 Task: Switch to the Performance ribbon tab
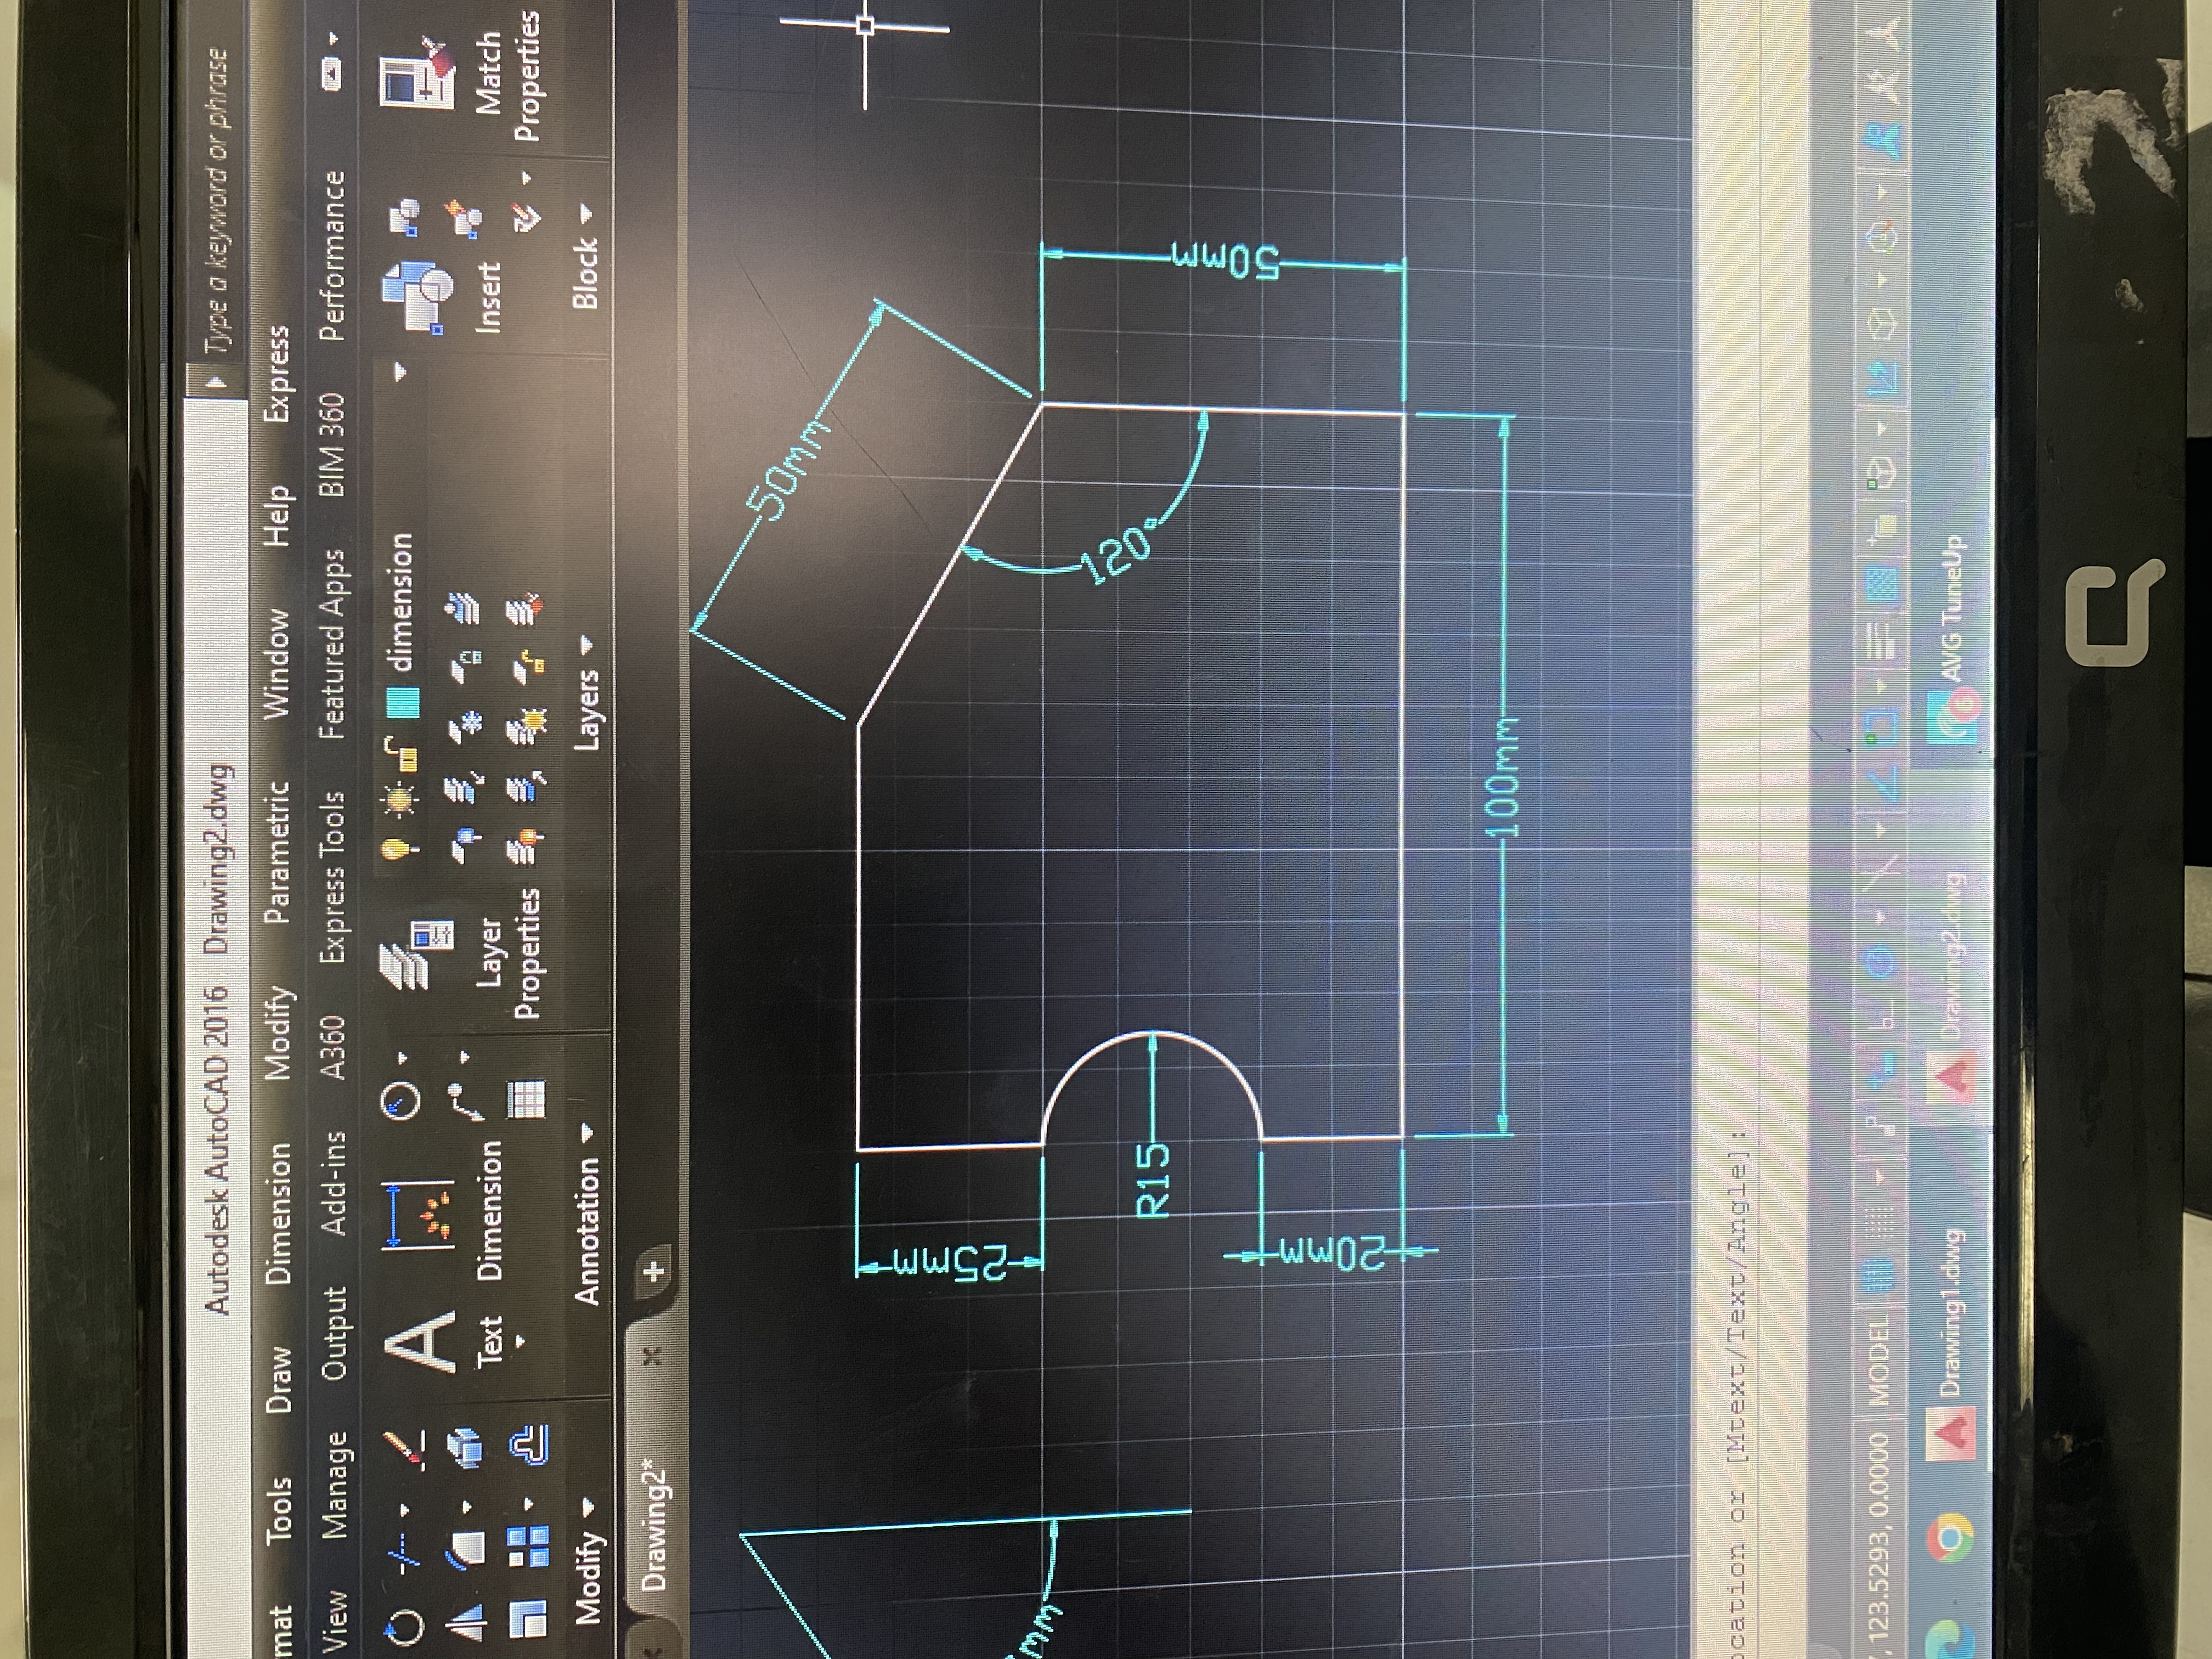(332, 256)
